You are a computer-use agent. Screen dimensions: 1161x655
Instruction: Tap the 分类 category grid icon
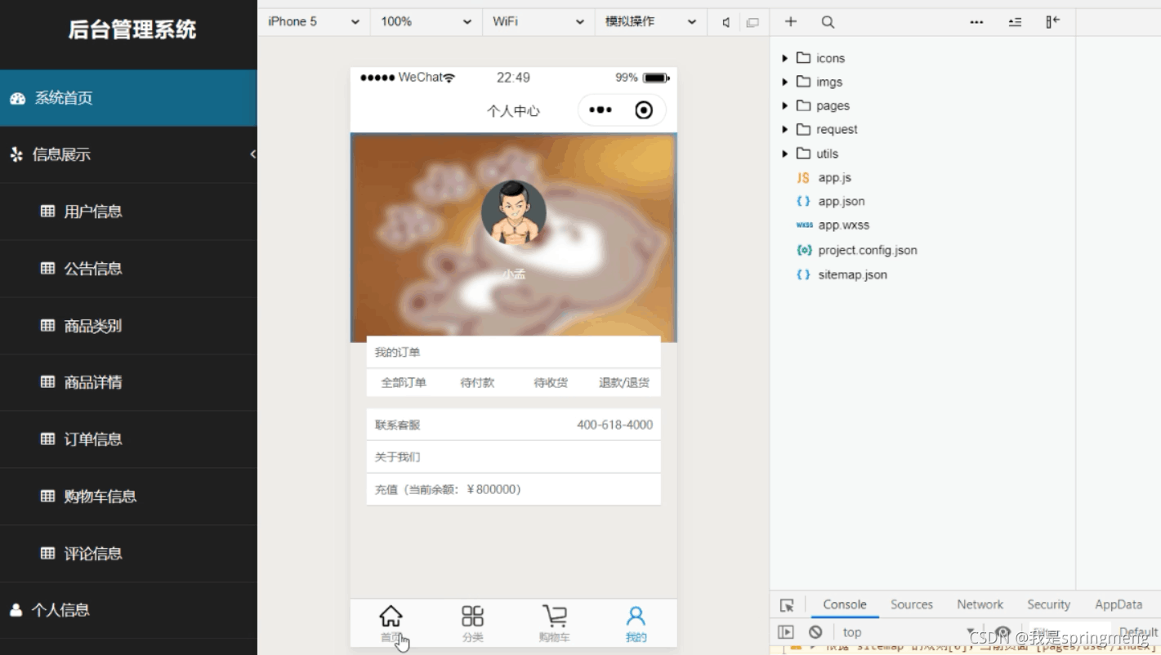[472, 616]
